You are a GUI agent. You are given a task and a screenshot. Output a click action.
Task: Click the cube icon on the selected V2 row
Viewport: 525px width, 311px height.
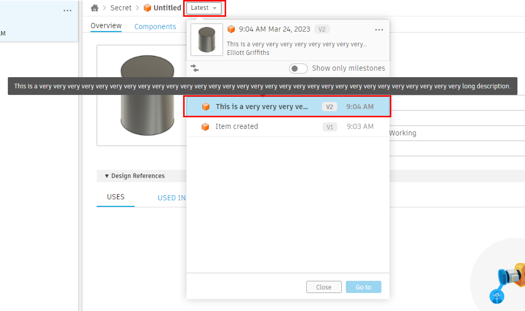coord(206,106)
